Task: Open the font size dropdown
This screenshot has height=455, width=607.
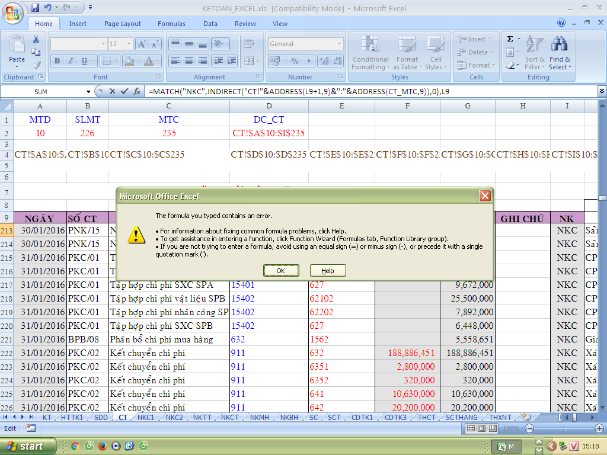Action: (129, 44)
